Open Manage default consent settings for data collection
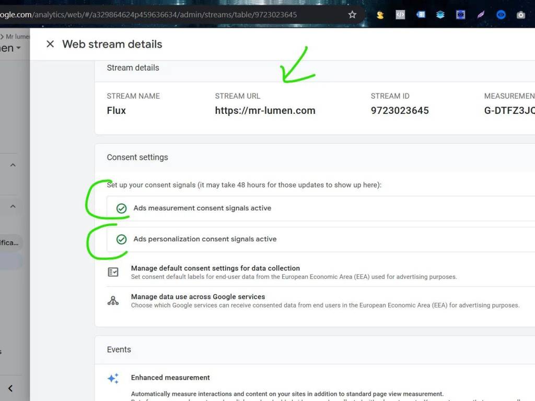 215,268
